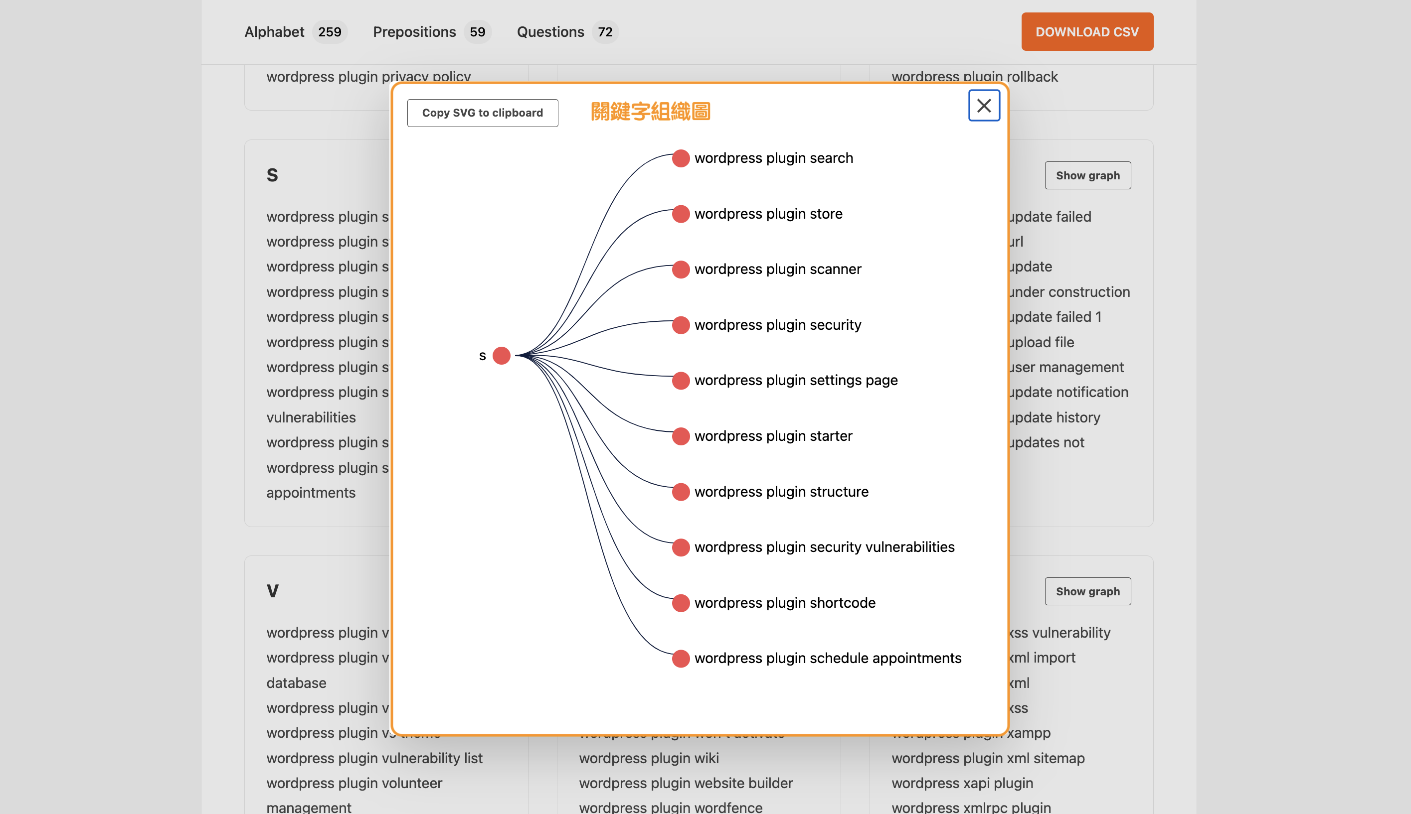The width and height of the screenshot is (1411, 814).
Task: Click the 'V' section heading
Action: (272, 591)
